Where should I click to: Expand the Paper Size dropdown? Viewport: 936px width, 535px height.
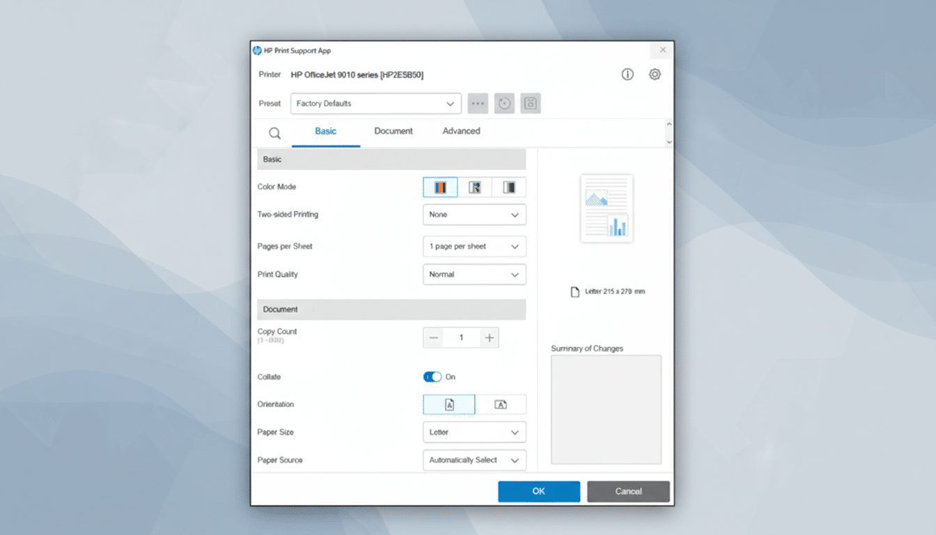474,432
